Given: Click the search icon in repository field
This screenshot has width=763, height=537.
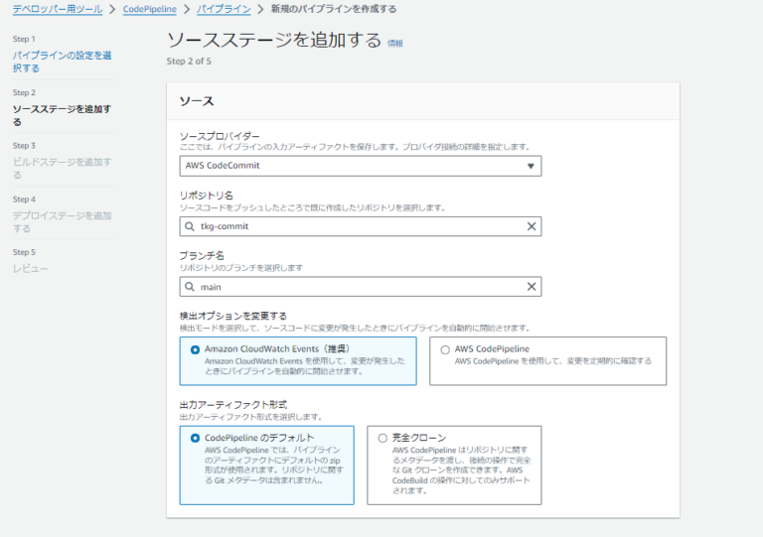Looking at the screenshot, I should 190,226.
